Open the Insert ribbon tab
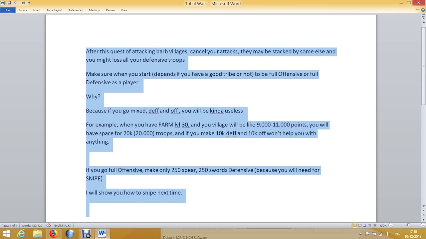 pos(37,10)
